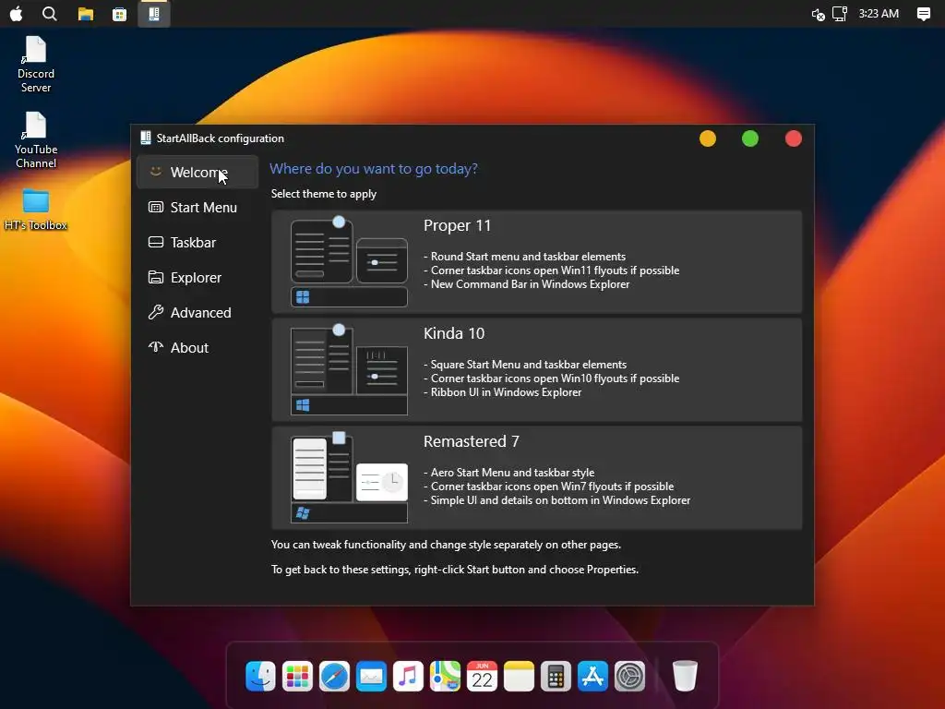Switch to the Advanced settings page

197,312
